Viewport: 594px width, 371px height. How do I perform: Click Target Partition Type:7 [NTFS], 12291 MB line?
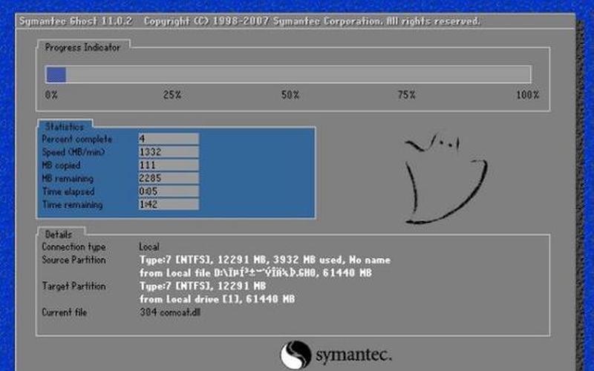click(x=203, y=286)
